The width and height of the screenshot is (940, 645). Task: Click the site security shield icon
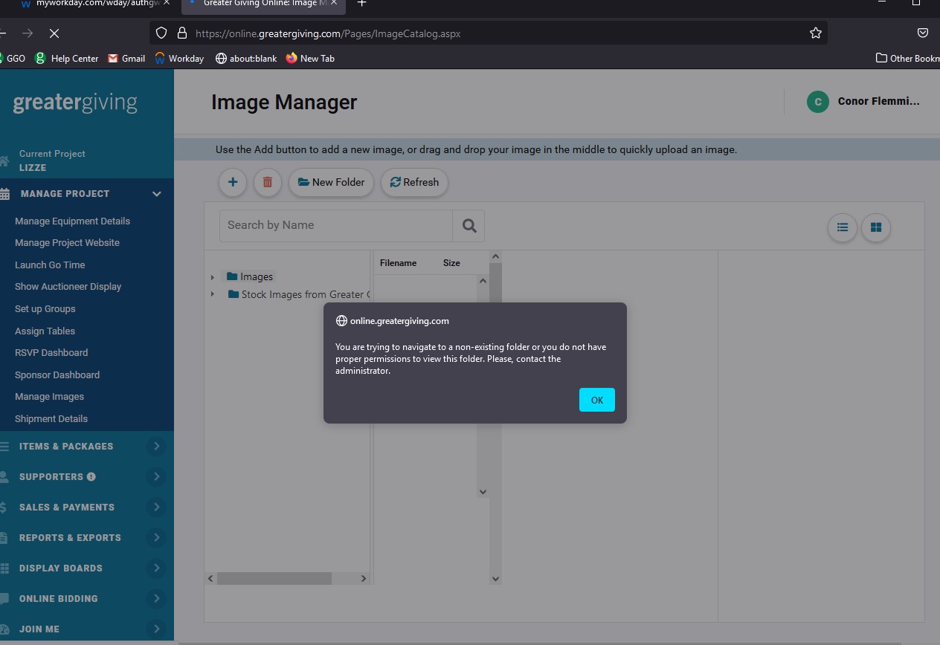pos(161,33)
